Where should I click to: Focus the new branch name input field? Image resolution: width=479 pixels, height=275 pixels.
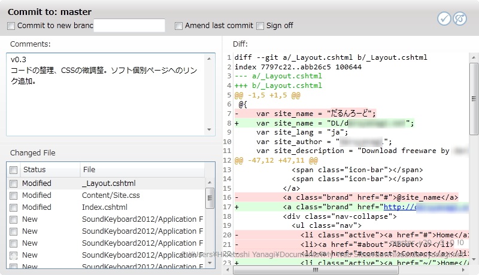129,25
